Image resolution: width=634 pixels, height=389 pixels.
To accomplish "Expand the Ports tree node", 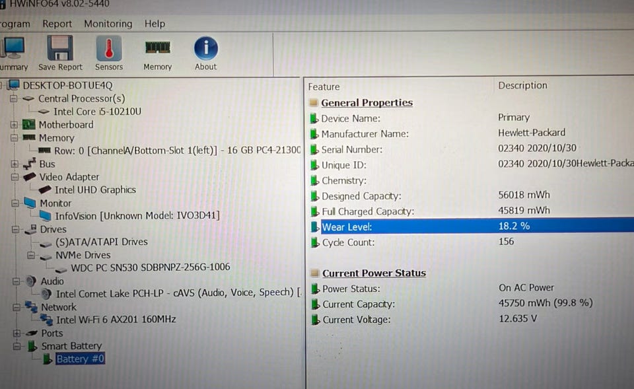I will tap(17, 334).
